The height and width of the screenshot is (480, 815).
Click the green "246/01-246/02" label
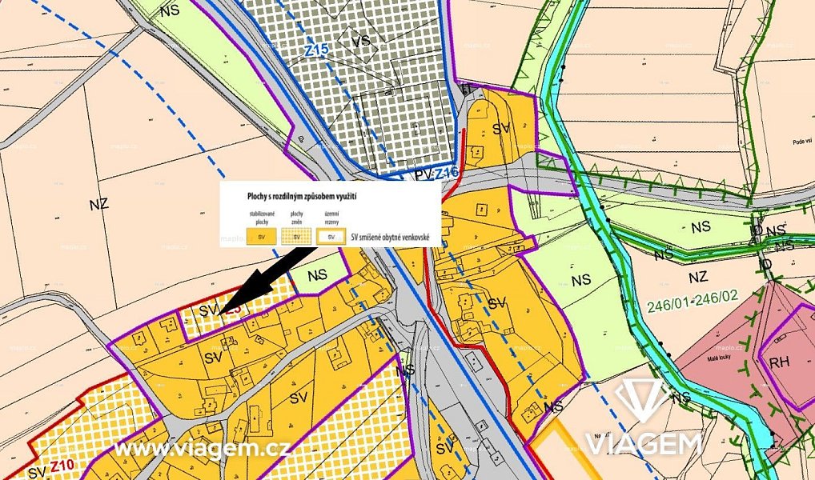click(x=693, y=303)
